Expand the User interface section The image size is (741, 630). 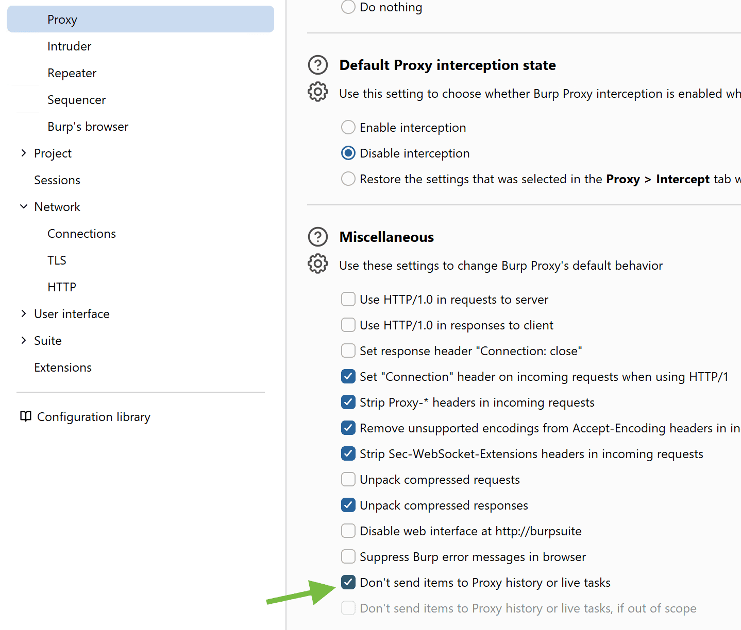tap(24, 313)
